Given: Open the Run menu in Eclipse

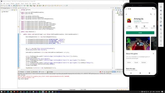Looking at the screenshot, I should [30, 3].
